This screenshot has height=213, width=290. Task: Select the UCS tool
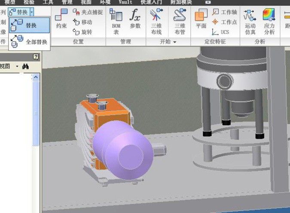(x=220, y=32)
